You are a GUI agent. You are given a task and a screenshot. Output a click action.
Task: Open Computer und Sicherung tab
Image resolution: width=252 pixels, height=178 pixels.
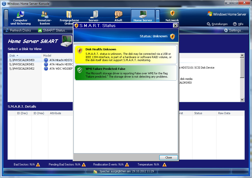(20, 18)
